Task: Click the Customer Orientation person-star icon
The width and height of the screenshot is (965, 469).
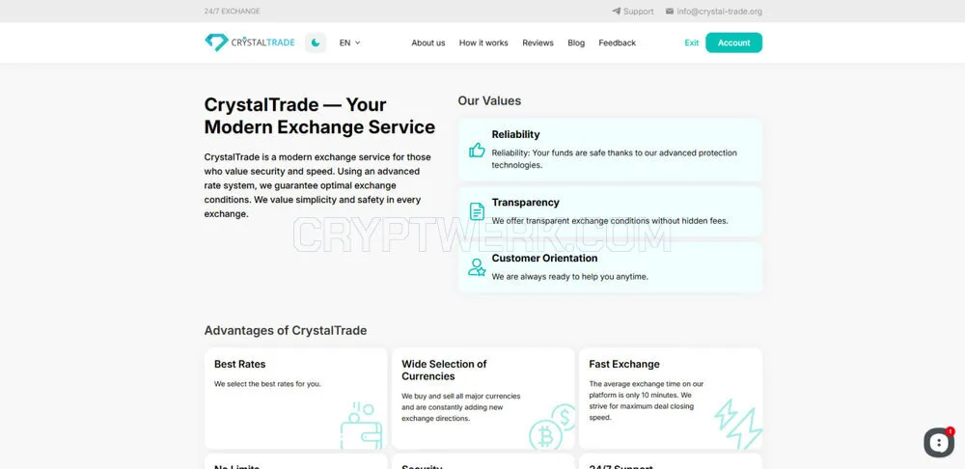Action: pos(477,267)
